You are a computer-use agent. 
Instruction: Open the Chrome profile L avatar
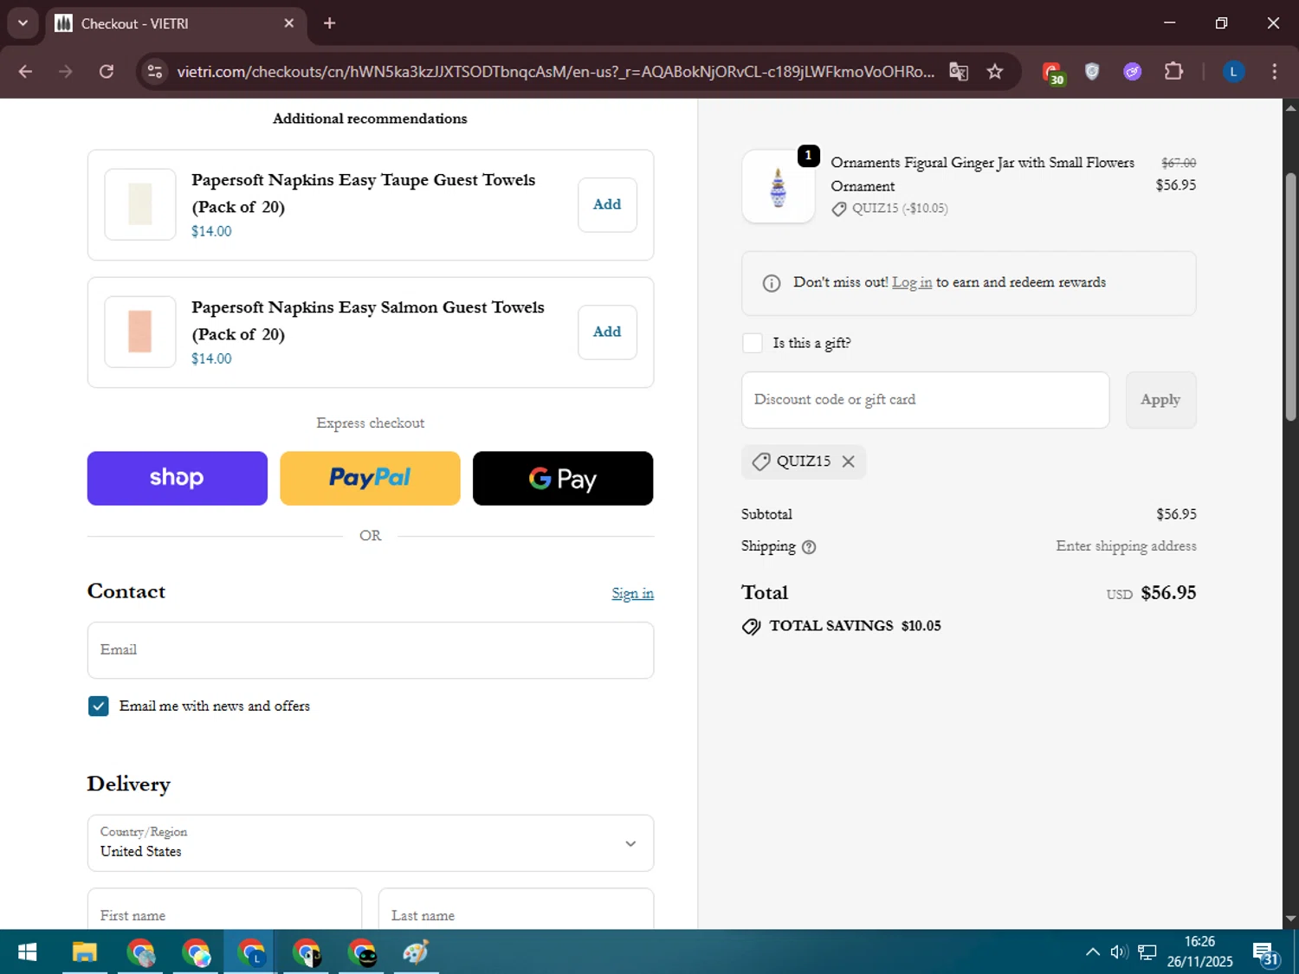[1233, 72]
